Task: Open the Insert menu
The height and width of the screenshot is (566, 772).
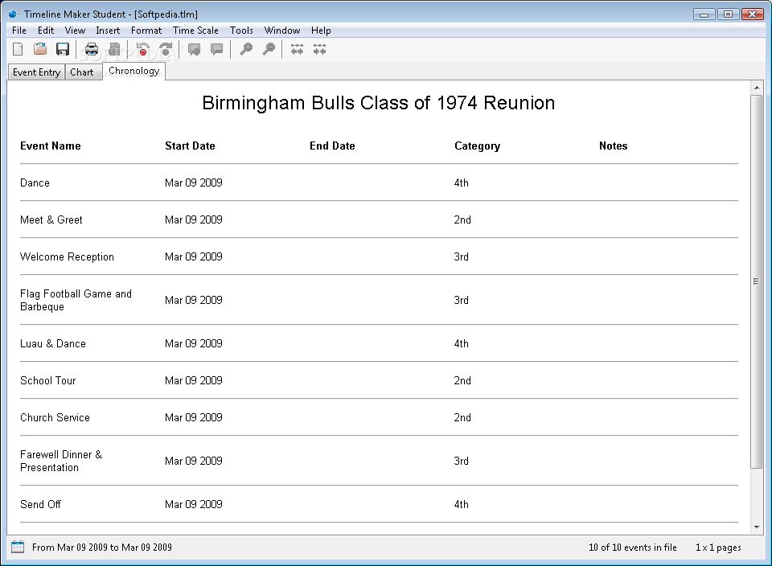Action: click(108, 31)
